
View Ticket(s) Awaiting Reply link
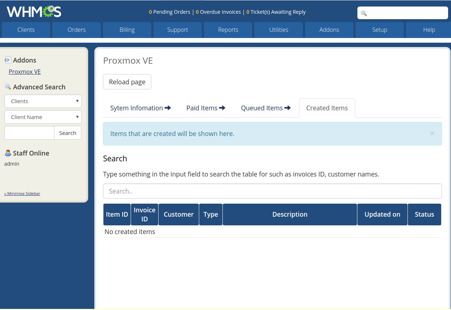tap(276, 12)
